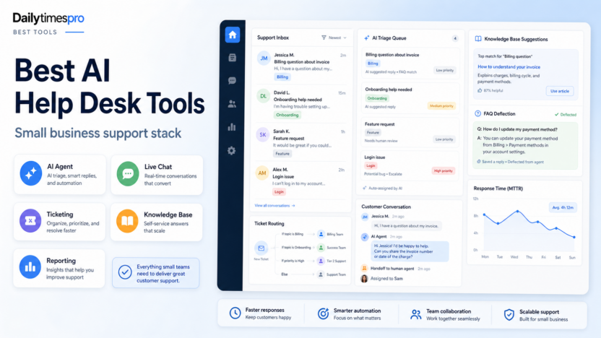
Task: Click the Scalable support shield icon
Action: click(x=509, y=315)
